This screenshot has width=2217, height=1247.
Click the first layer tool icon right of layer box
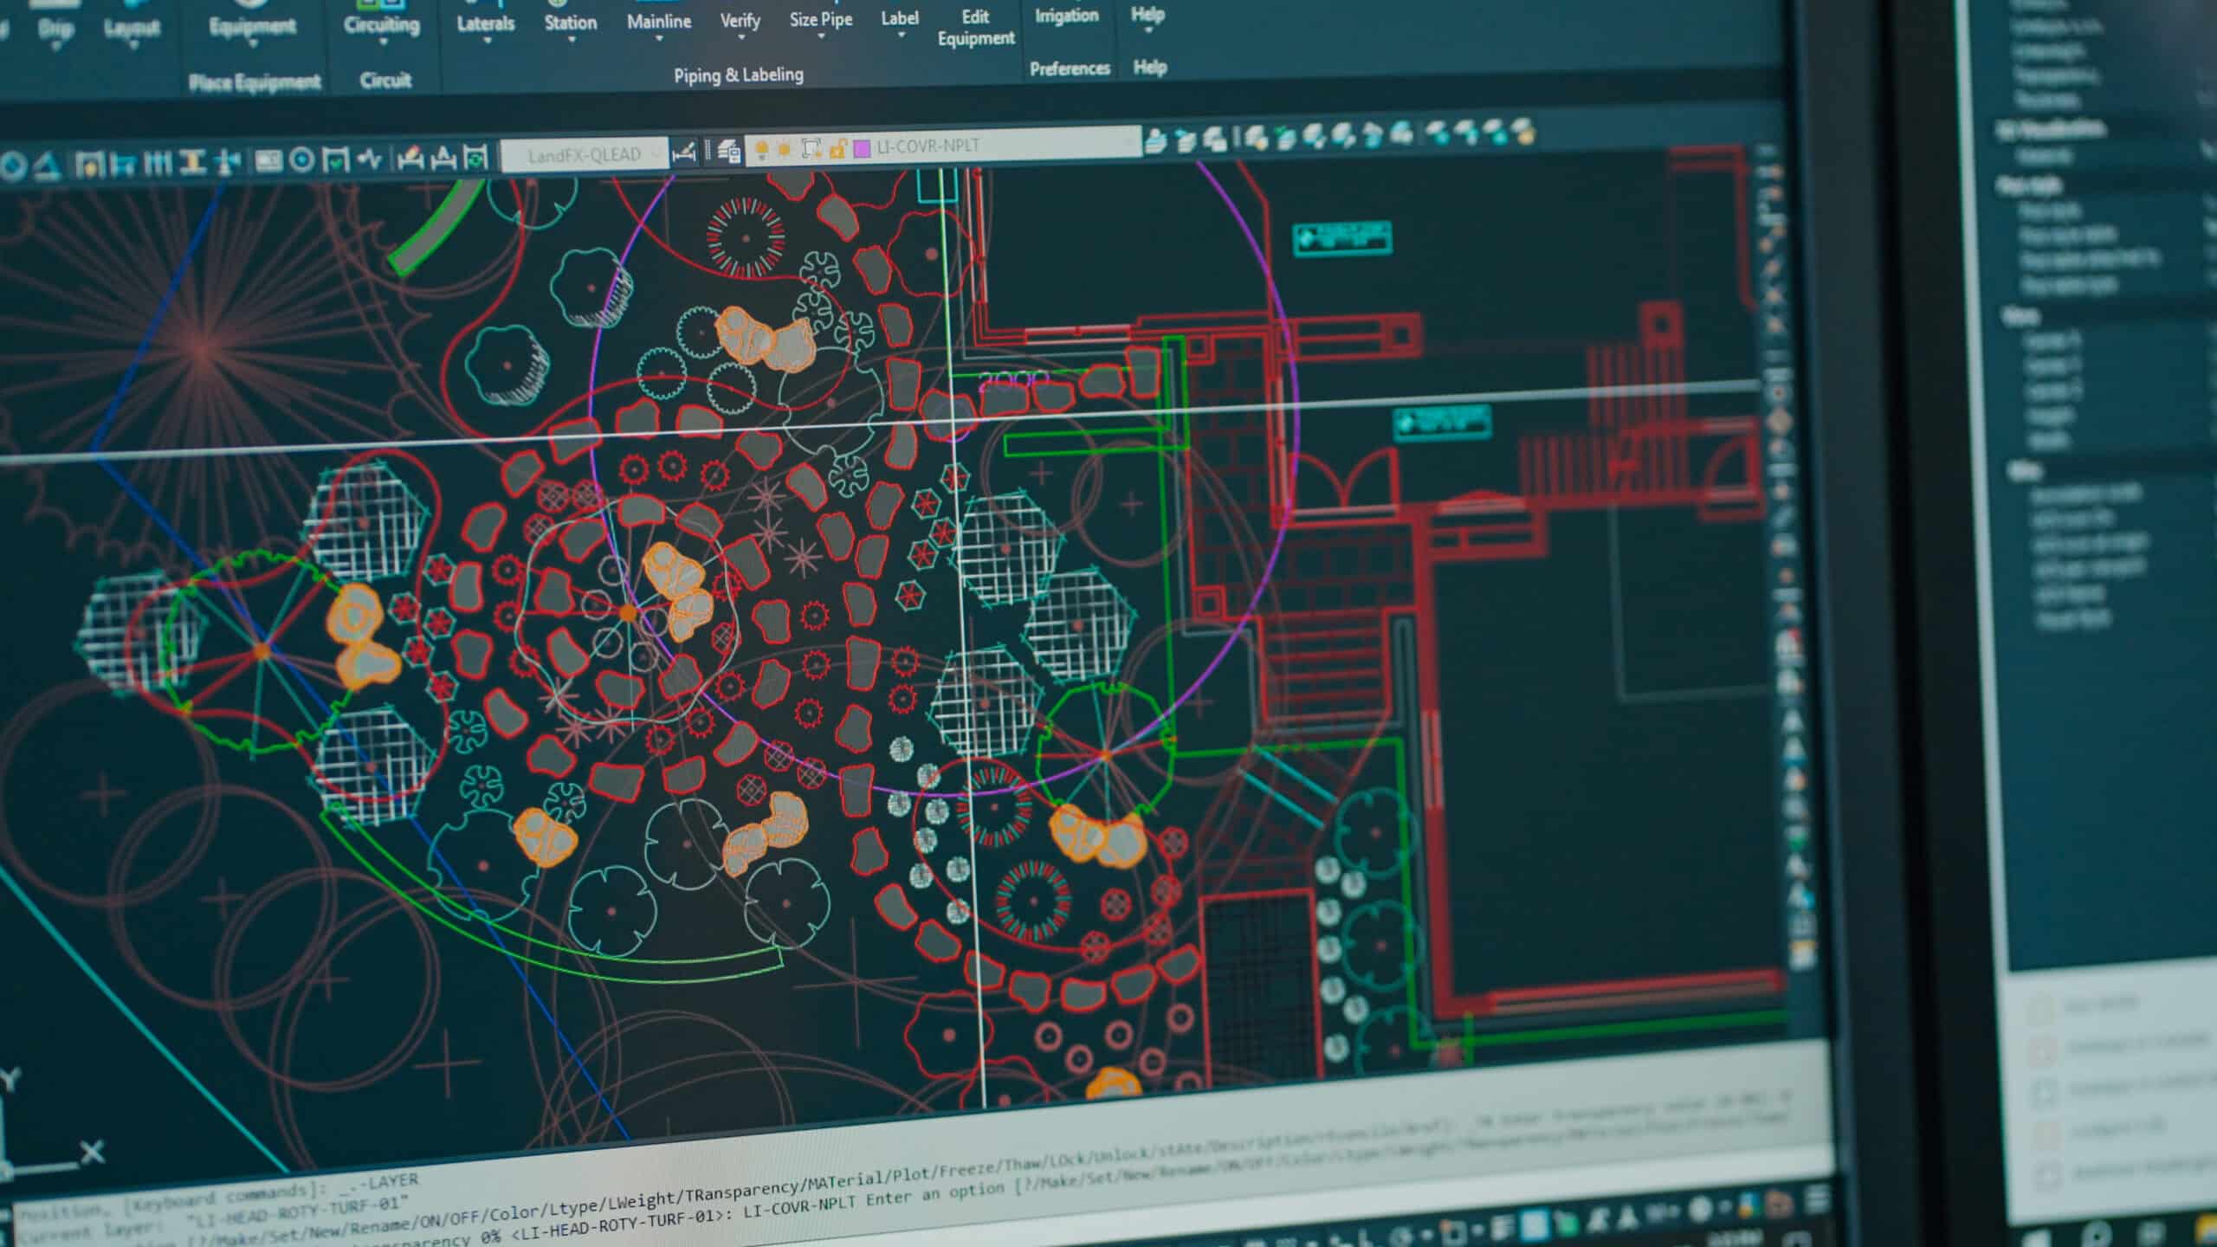[x=1155, y=140]
